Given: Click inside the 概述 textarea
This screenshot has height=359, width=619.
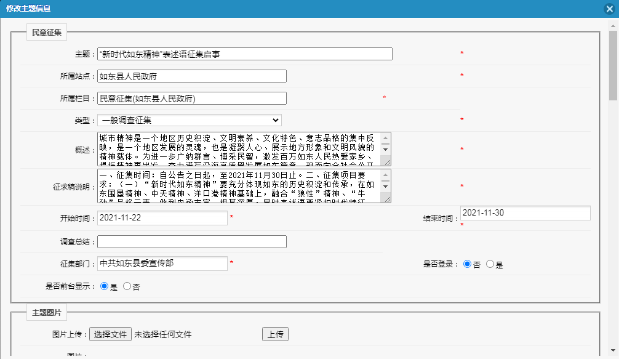Looking at the screenshot, I should (x=239, y=149).
